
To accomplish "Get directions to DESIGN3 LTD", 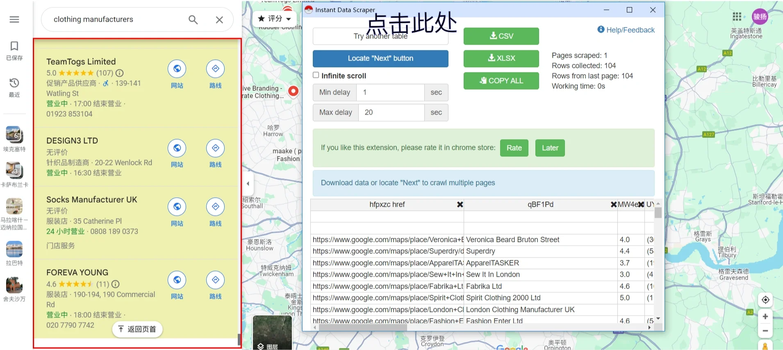I will coord(215,148).
